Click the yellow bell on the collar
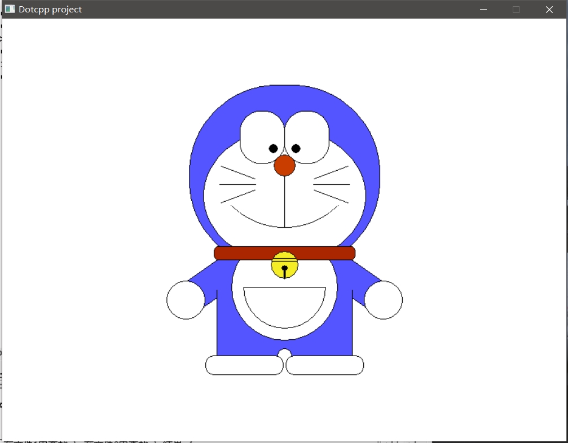This screenshot has width=568, height=443. coord(284,265)
